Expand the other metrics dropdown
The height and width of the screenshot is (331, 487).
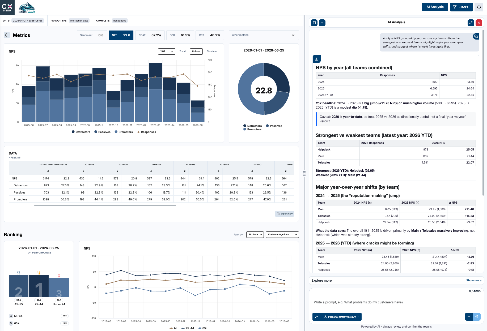point(264,35)
